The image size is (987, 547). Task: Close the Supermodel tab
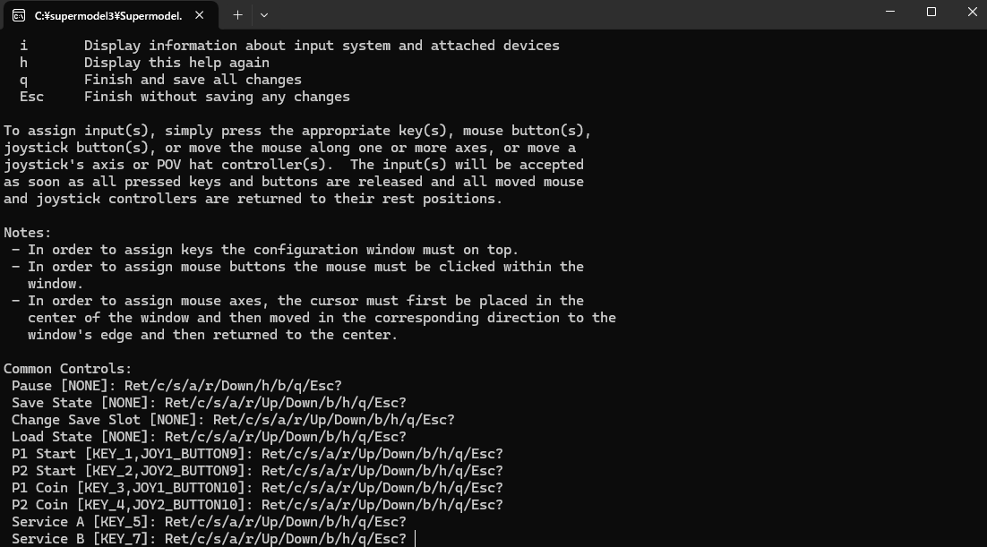[x=200, y=15]
